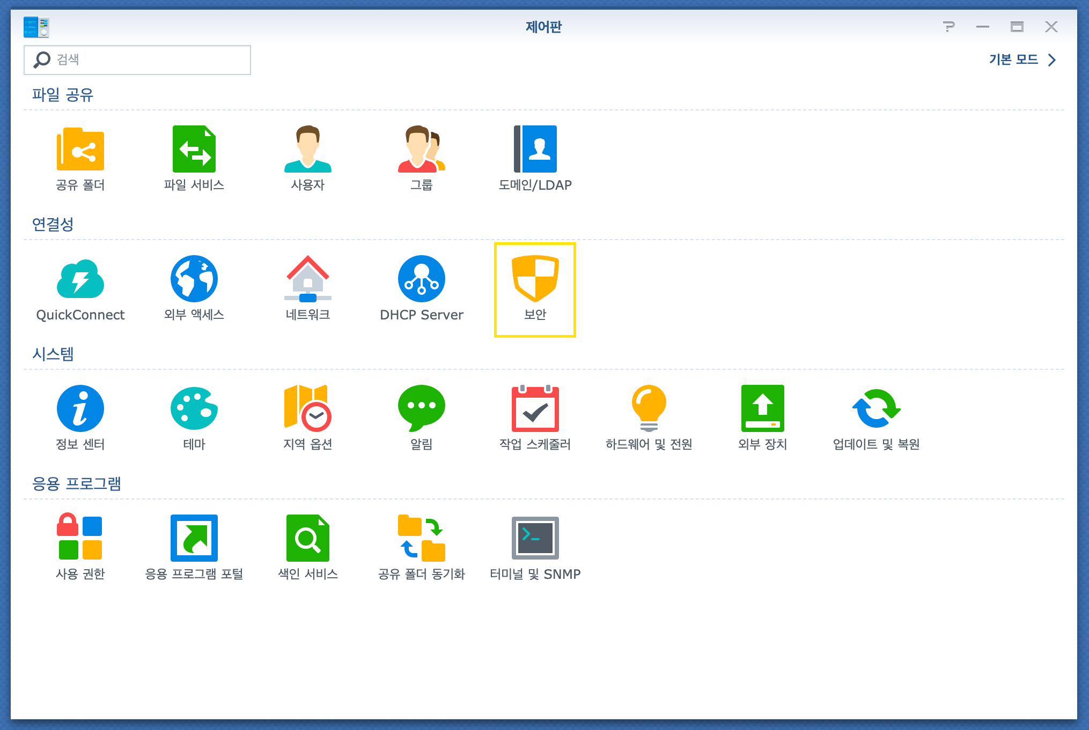Open 하드웨어 및 전원 lightbulb icon

pyautogui.click(x=649, y=409)
